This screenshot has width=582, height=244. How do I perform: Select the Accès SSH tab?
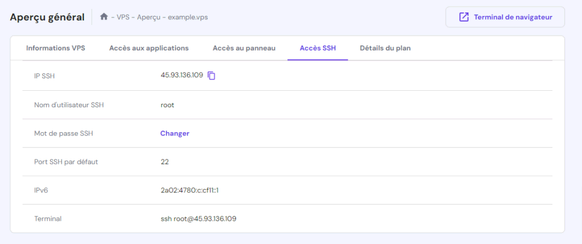coord(318,48)
